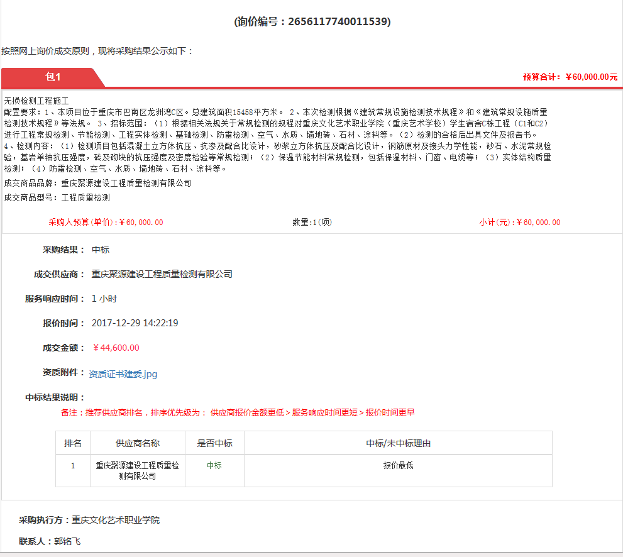This screenshot has width=623, height=557.
Task: Click the 数量:1(项) quantity text
Action: coord(312,223)
